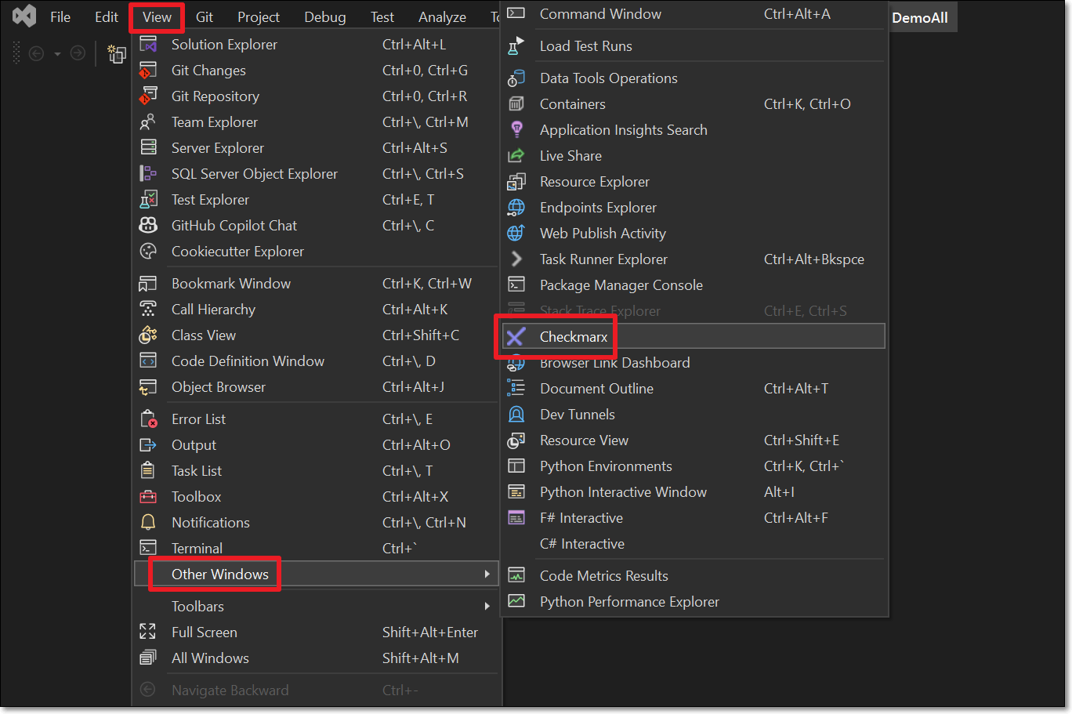Viewport: 1072px width, 714px height.
Task: Click the GitHub Copilot Chat icon
Action: coord(148,226)
